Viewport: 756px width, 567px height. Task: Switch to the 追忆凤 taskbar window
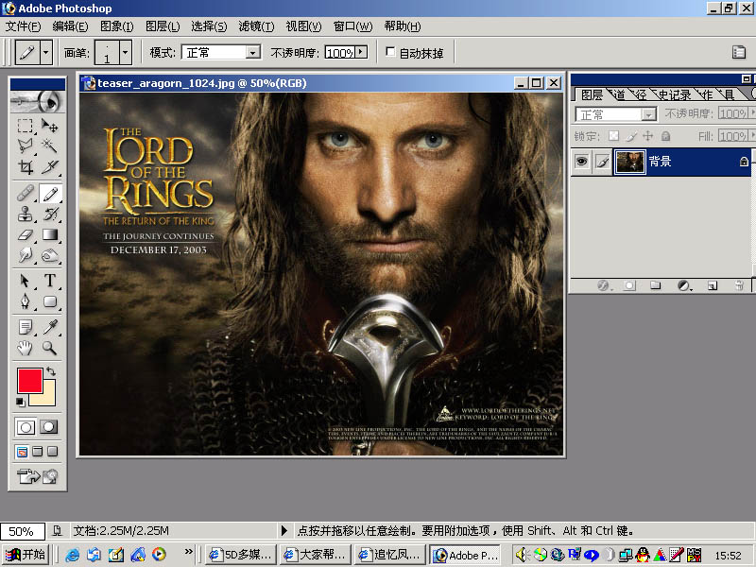(390, 555)
